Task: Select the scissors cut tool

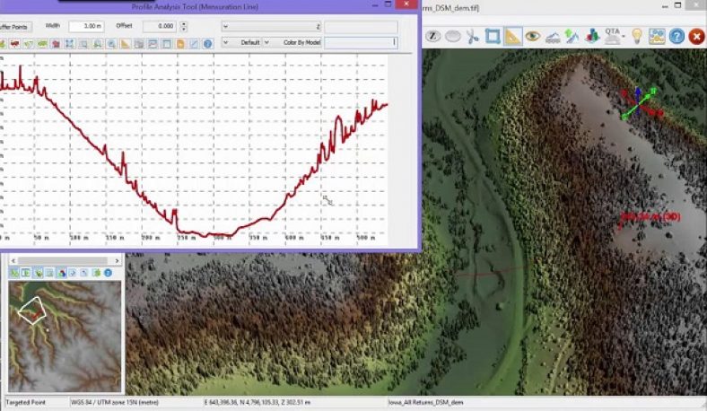Action: pos(473,36)
